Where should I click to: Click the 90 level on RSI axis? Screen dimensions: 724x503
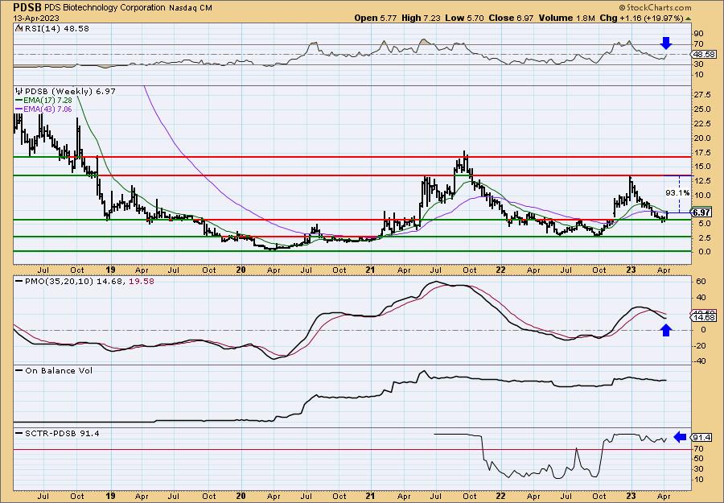[x=698, y=34]
